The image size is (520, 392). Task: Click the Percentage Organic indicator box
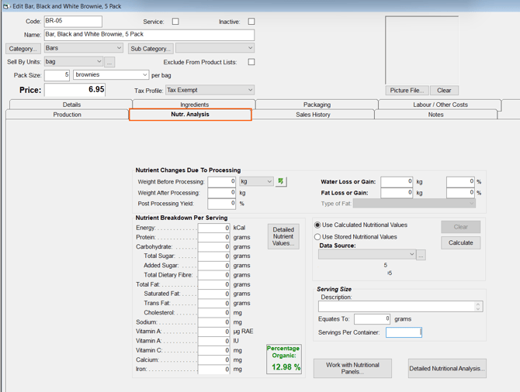pyautogui.click(x=284, y=359)
